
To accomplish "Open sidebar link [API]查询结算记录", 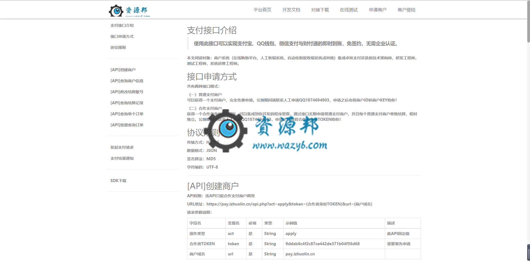I will tap(127, 103).
